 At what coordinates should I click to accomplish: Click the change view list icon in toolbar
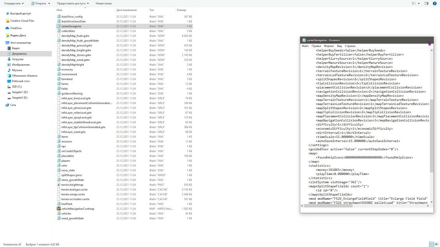click(x=413, y=3)
